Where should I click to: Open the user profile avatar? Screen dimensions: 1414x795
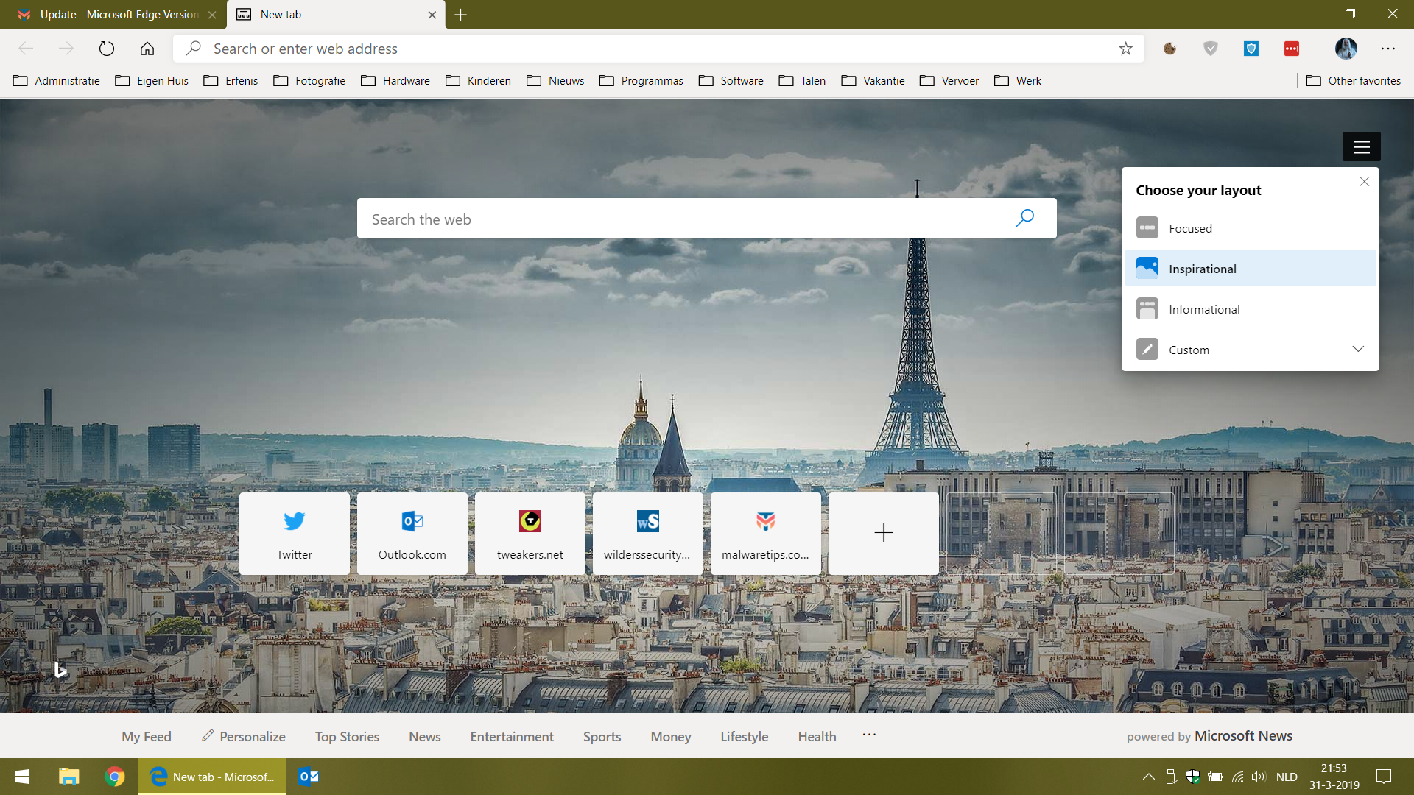(1346, 49)
